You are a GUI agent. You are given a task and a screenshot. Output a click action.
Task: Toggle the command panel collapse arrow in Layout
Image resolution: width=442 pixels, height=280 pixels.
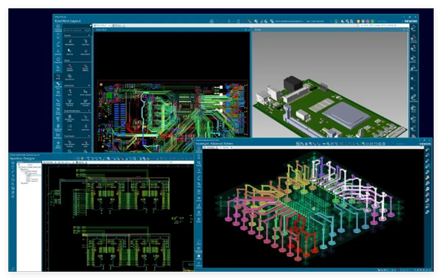91,25
